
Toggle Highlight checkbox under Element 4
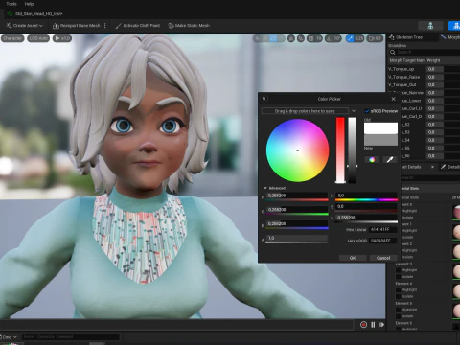click(x=398, y=290)
